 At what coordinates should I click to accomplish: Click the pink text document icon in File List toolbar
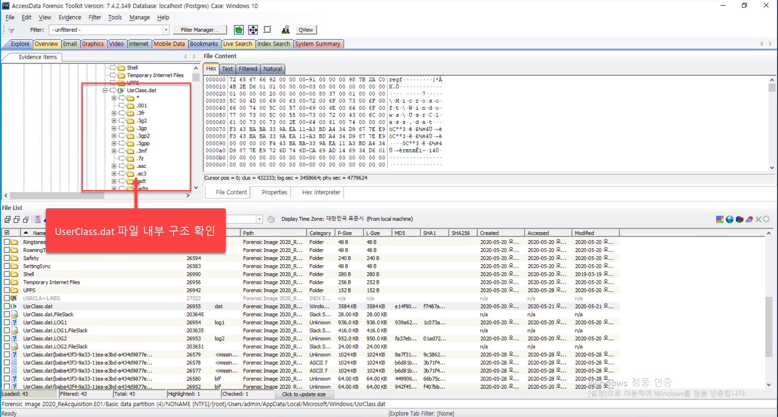[x=38, y=219]
